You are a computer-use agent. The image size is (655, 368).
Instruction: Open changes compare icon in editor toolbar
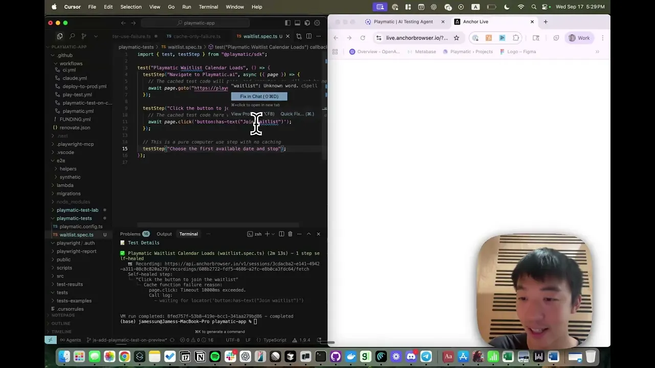point(298,36)
